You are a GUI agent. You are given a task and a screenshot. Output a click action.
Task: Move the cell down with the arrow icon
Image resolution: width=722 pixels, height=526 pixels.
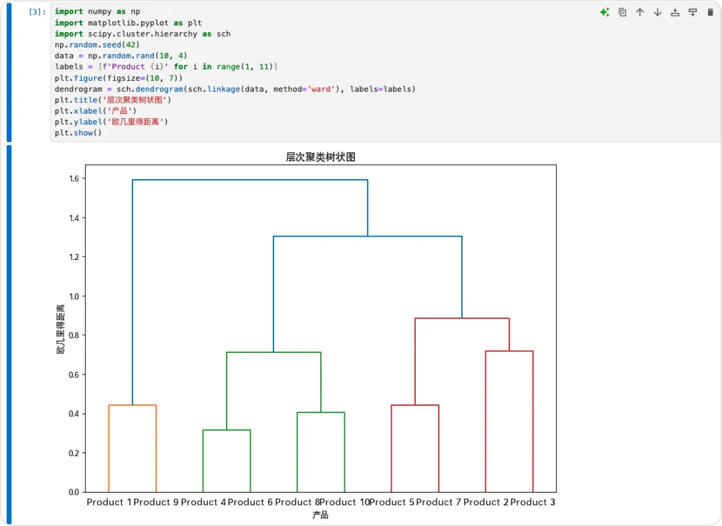658,13
